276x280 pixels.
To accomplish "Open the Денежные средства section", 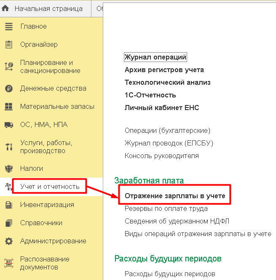I will [53, 89].
